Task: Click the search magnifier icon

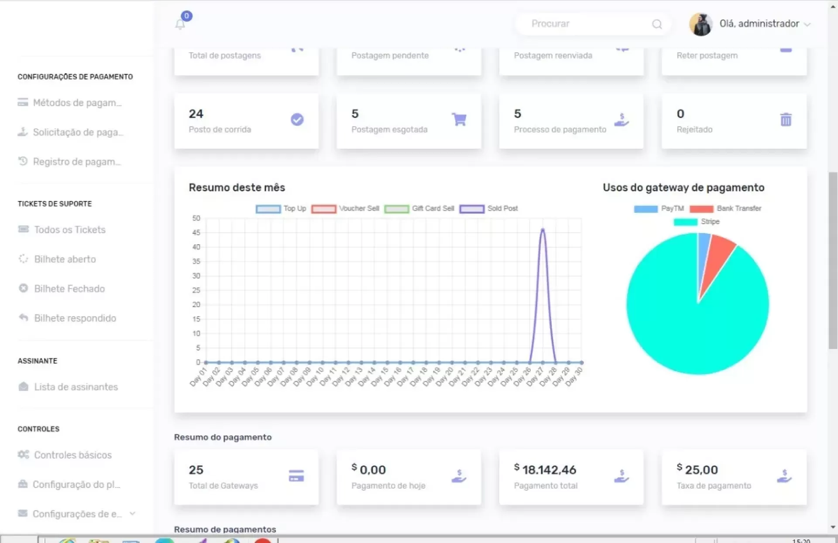Action: tap(657, 24)
